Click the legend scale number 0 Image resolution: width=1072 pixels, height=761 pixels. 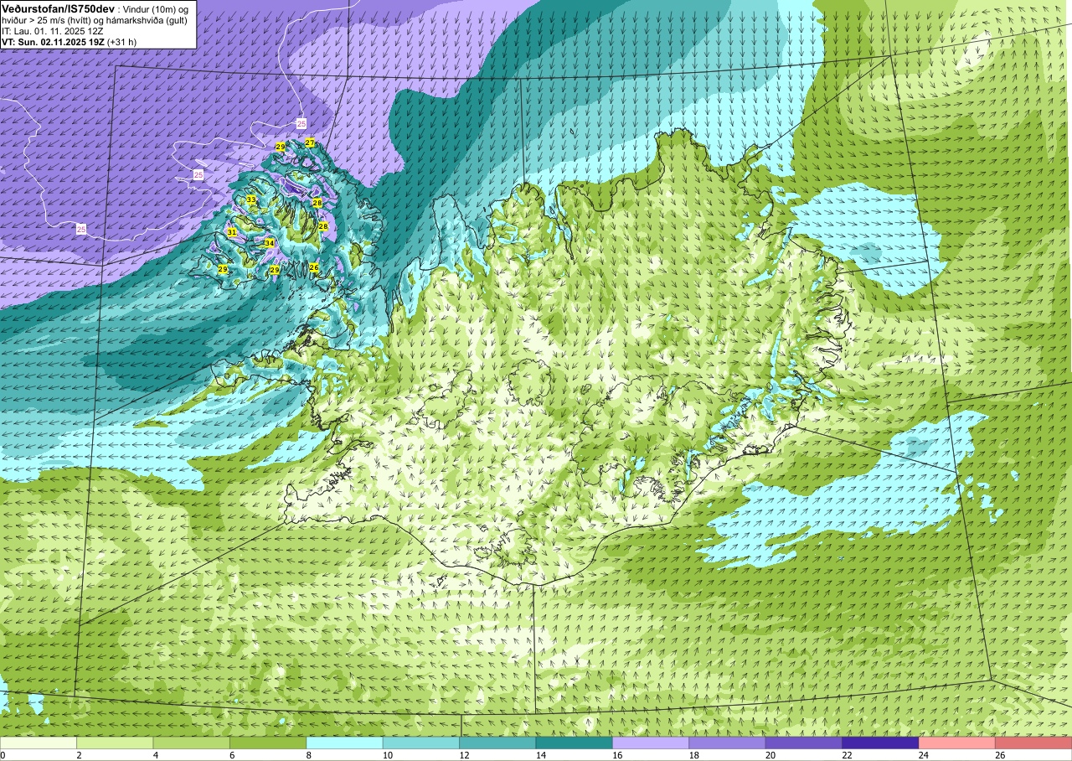3,755
